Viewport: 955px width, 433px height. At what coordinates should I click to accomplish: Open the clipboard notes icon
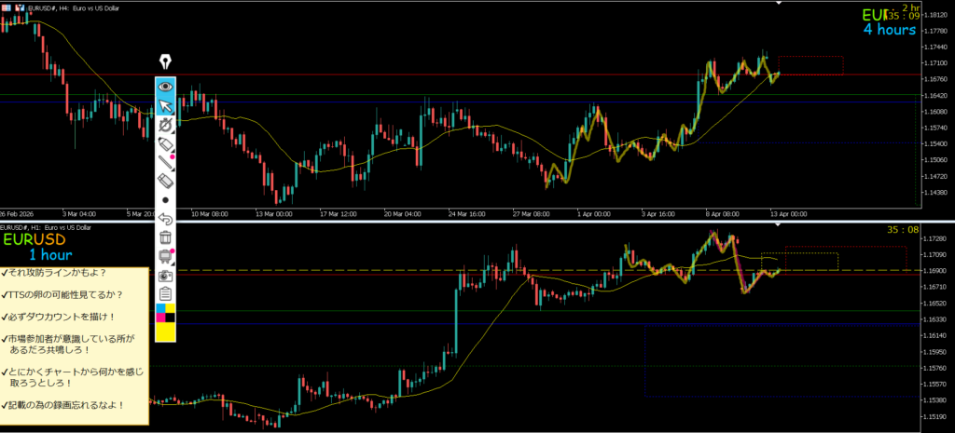click(x=165, y=294)
